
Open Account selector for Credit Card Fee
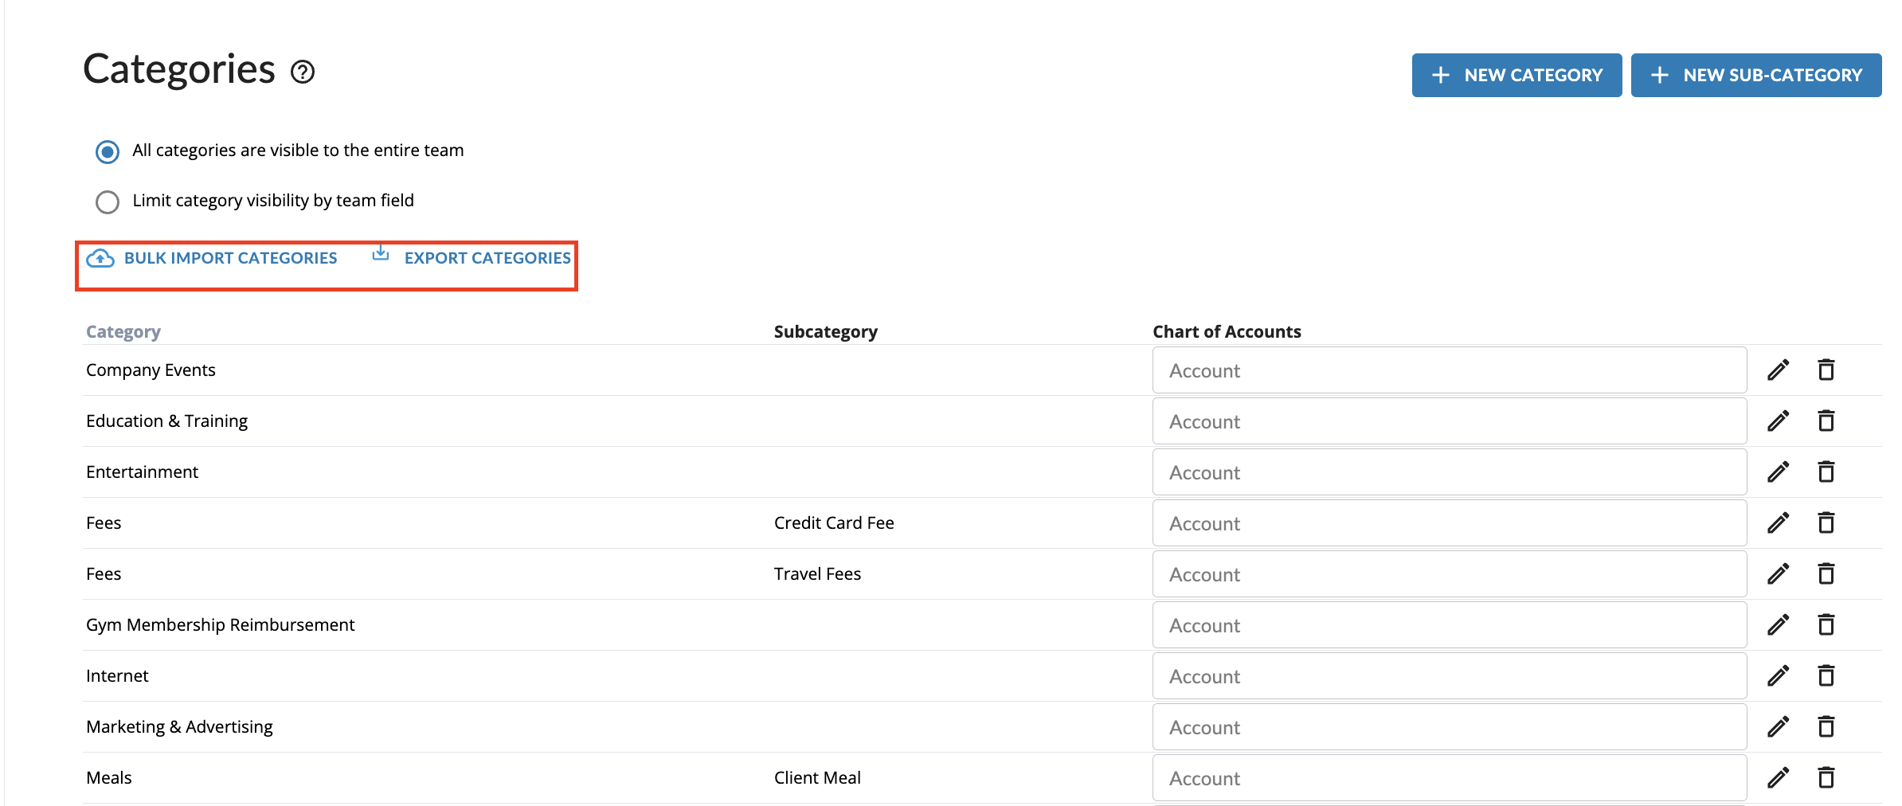point(1449,523)
